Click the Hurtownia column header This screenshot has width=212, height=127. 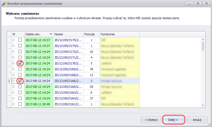point(119,34)
